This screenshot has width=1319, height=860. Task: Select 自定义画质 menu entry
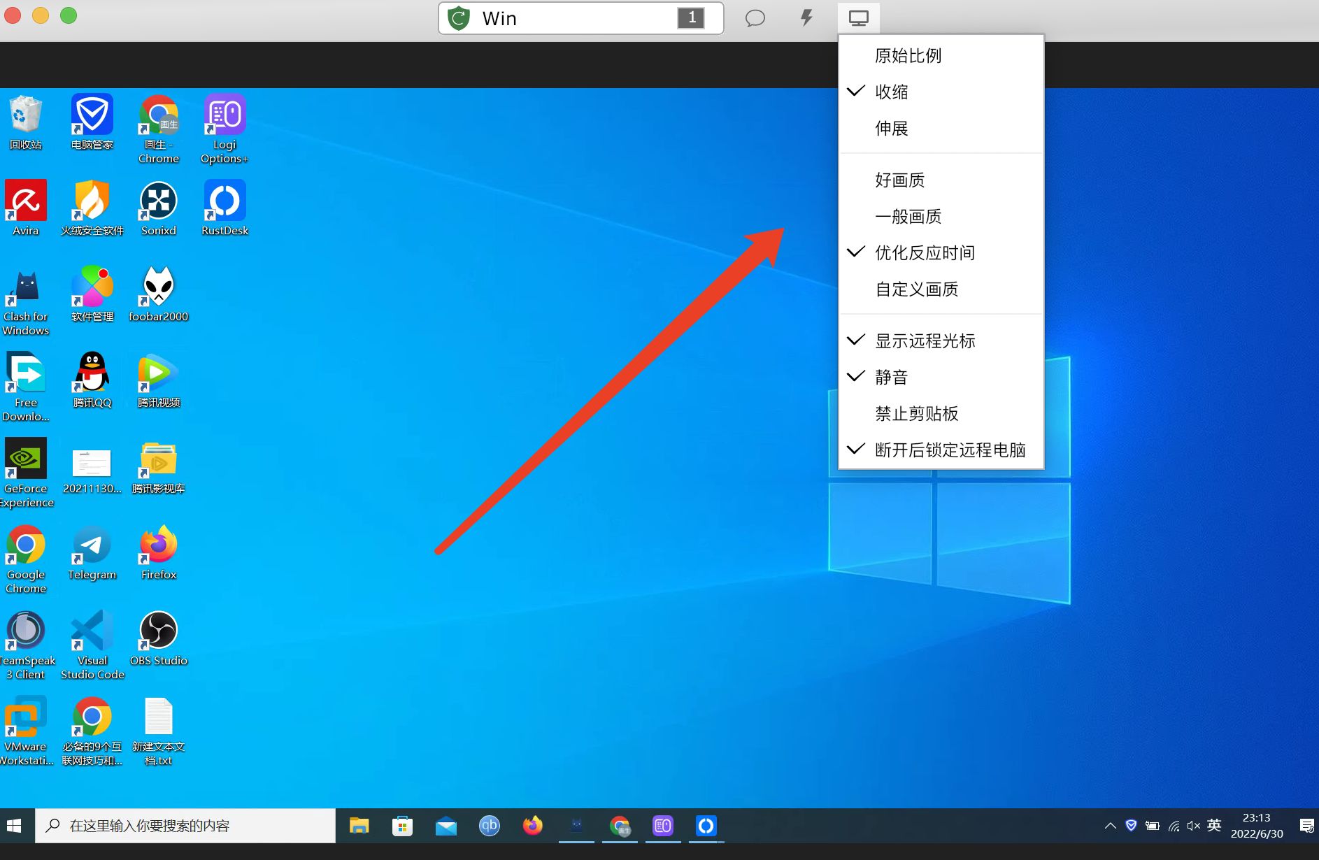click(x=916, y=289)
